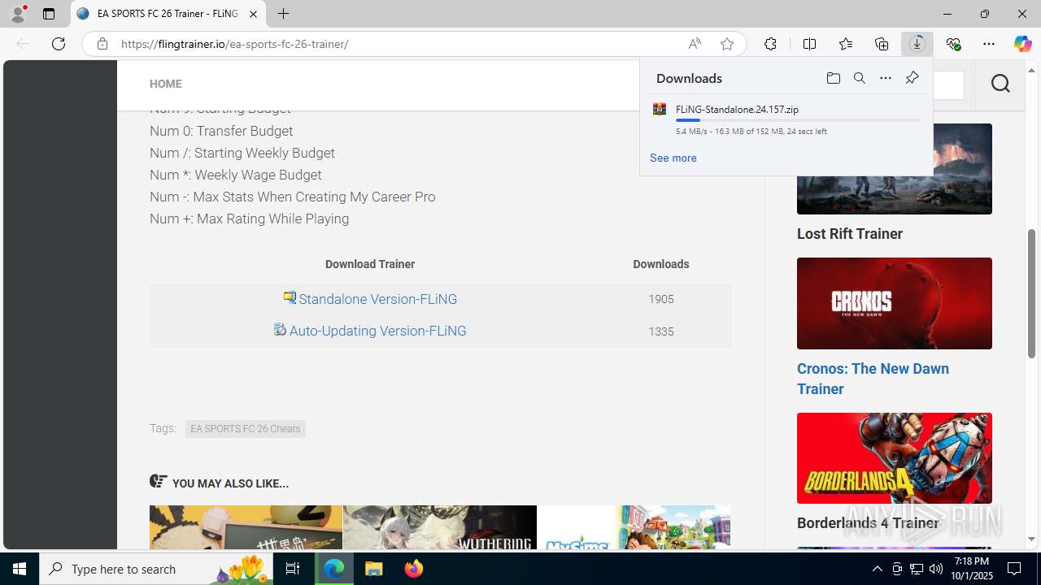The width and height of the screenshot is (1041, 585).
Task: Open downloads folder in Downloads panel
Action: 833,78
